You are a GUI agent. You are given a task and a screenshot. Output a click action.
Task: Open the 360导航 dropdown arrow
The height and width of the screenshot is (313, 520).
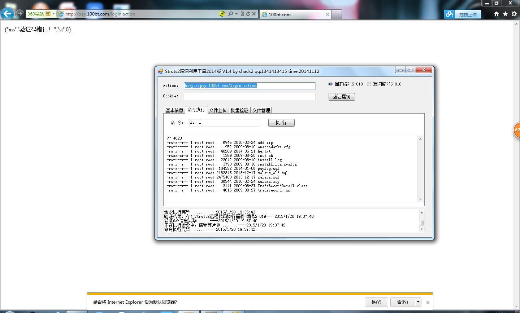[x=53, y=14]
